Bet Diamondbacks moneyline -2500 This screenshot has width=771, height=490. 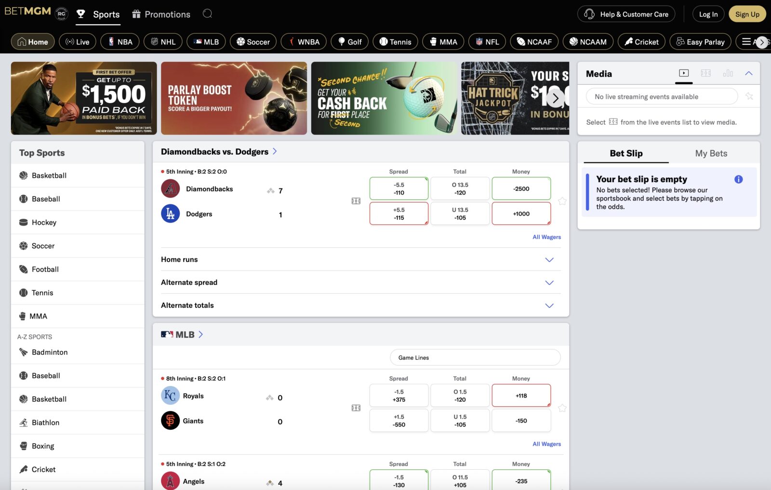521,188
